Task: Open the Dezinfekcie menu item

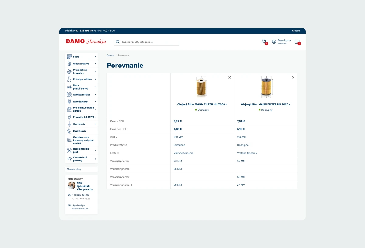Action: point(82,131)
